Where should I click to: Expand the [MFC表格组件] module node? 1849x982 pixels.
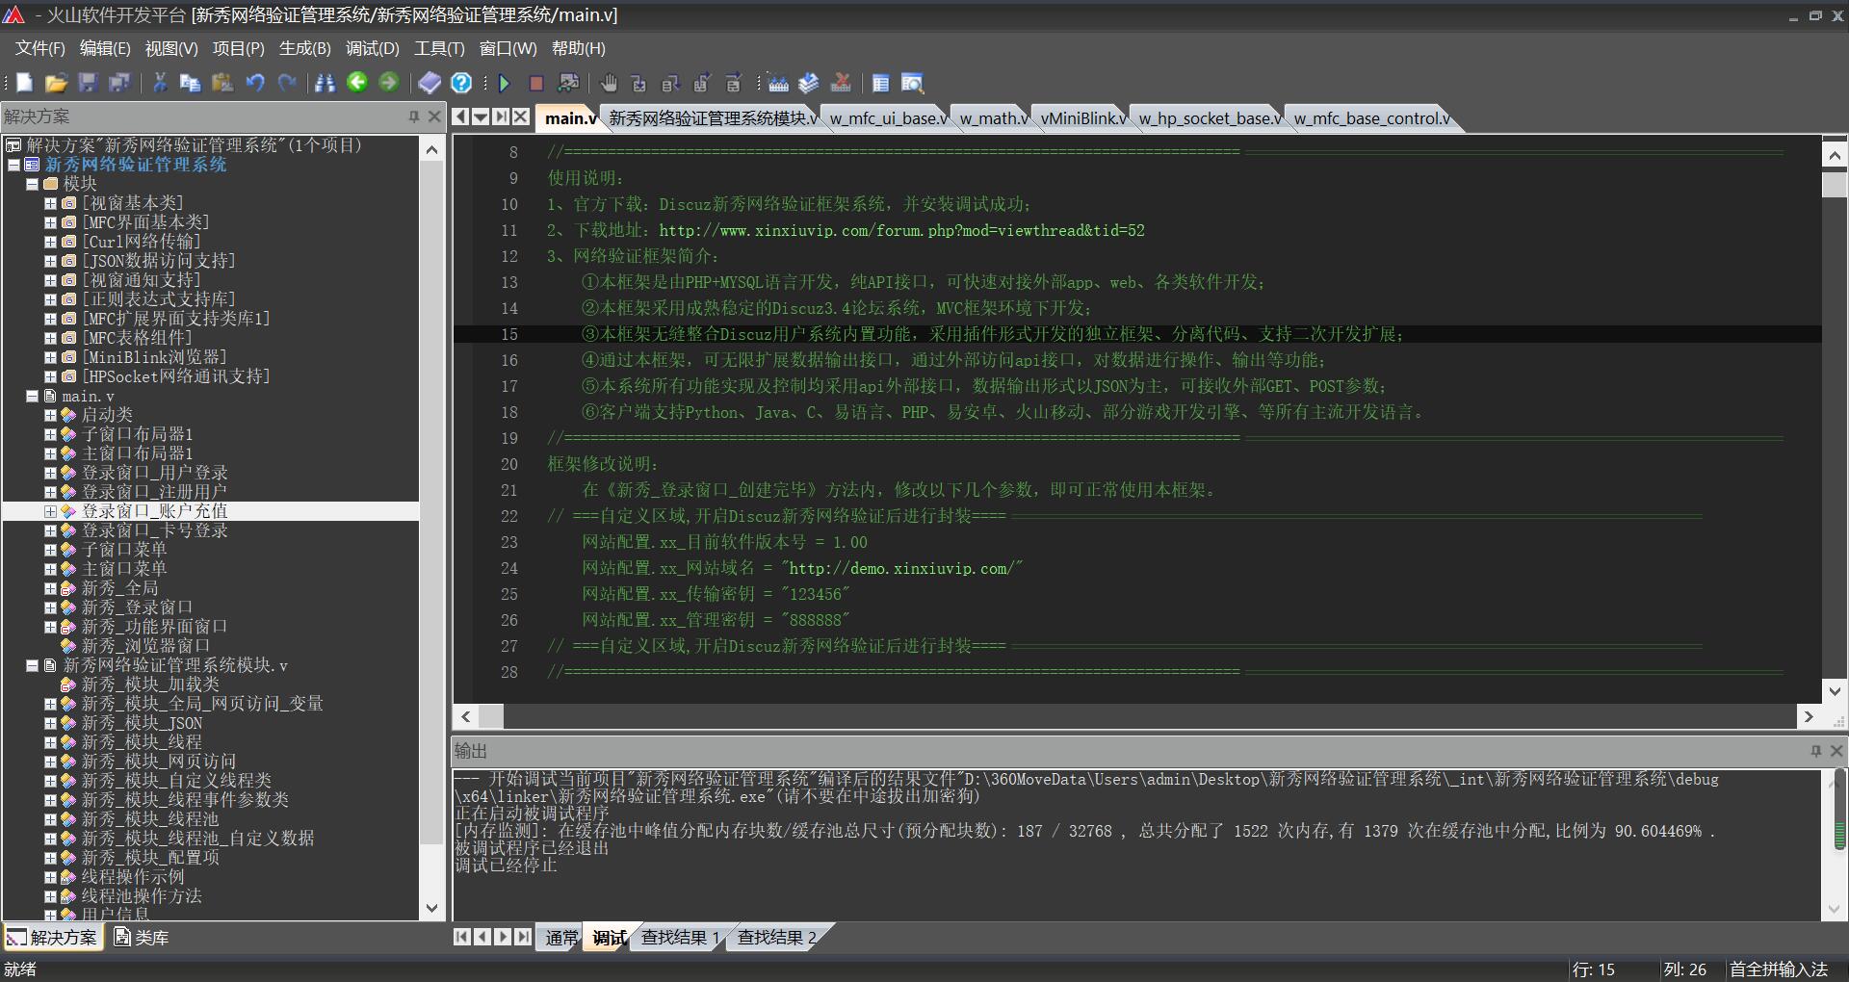tap(50, 338)
